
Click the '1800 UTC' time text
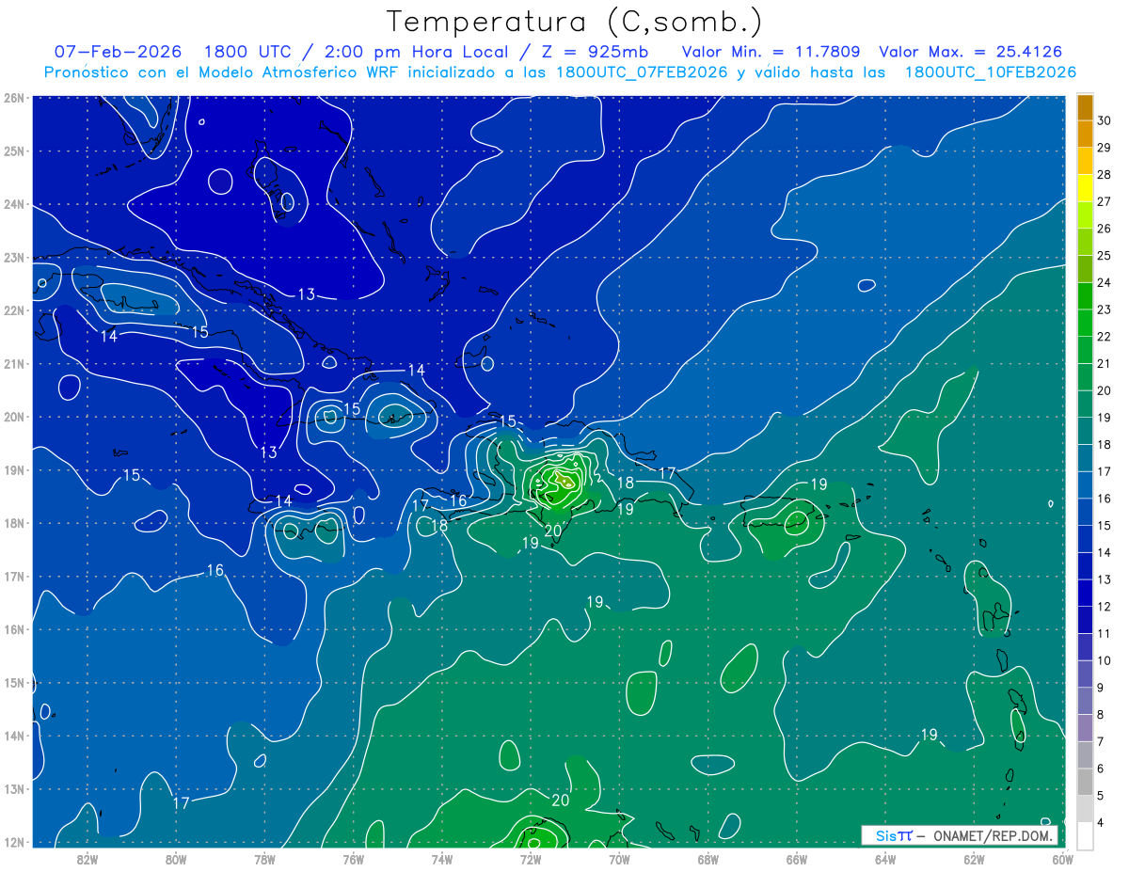(249, 52)
